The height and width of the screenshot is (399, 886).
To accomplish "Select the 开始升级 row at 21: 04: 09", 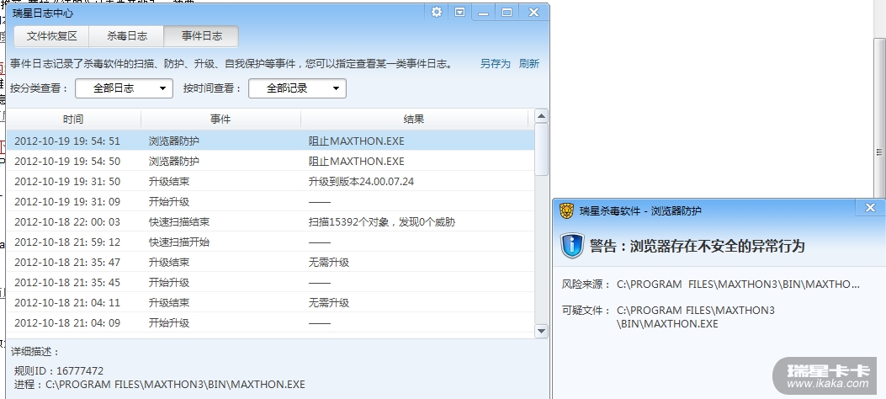I will pos(270,323).
